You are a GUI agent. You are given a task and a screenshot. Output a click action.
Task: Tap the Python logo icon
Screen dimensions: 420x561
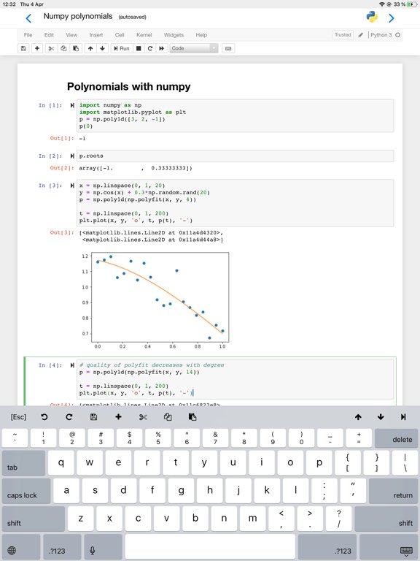coord(372,17)
